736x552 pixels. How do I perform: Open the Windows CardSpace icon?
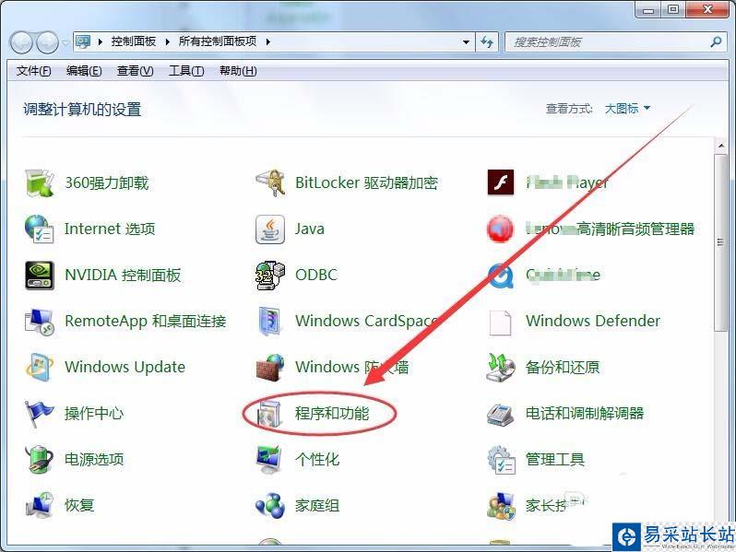pyautogui.click(x=270, y=322)
